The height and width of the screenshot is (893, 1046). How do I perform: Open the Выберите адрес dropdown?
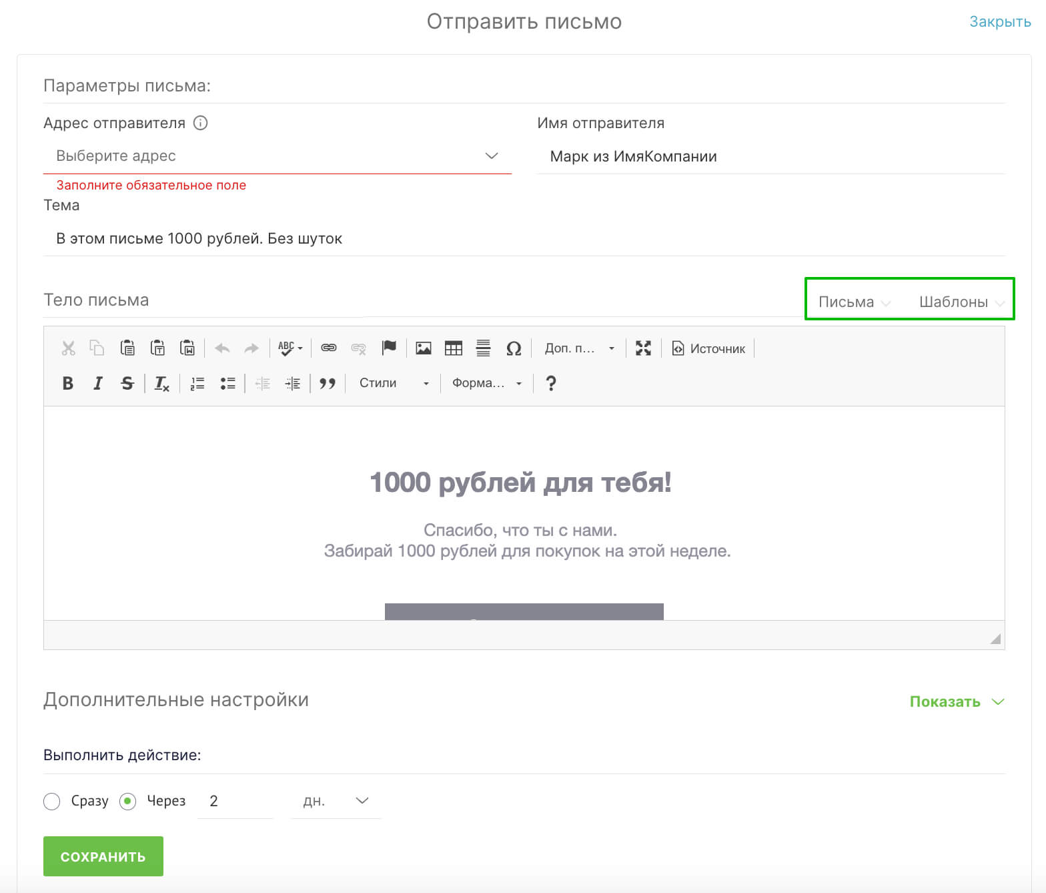(278, 156)
